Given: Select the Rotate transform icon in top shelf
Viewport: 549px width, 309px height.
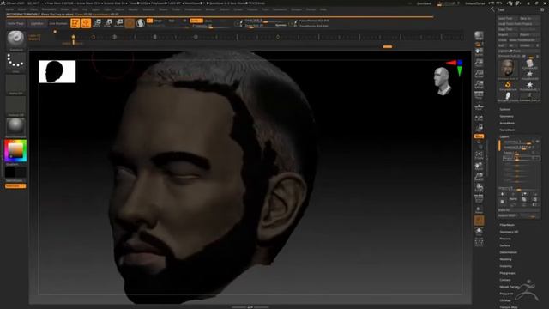Looking at the screenshot, I should 119,23.
